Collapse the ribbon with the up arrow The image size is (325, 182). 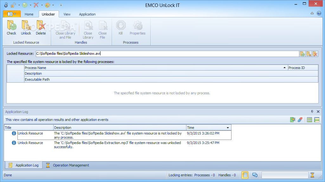312,13
